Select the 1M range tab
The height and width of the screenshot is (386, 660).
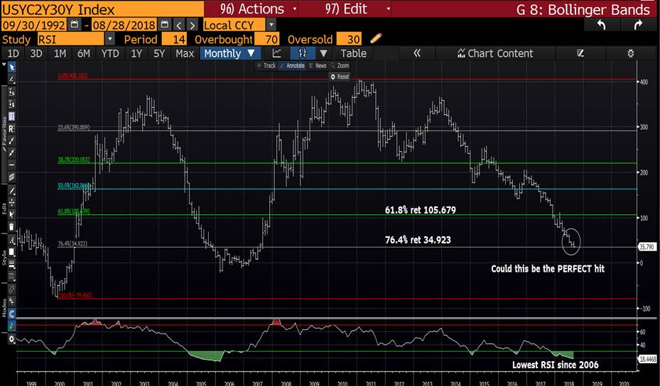[60, 53]
